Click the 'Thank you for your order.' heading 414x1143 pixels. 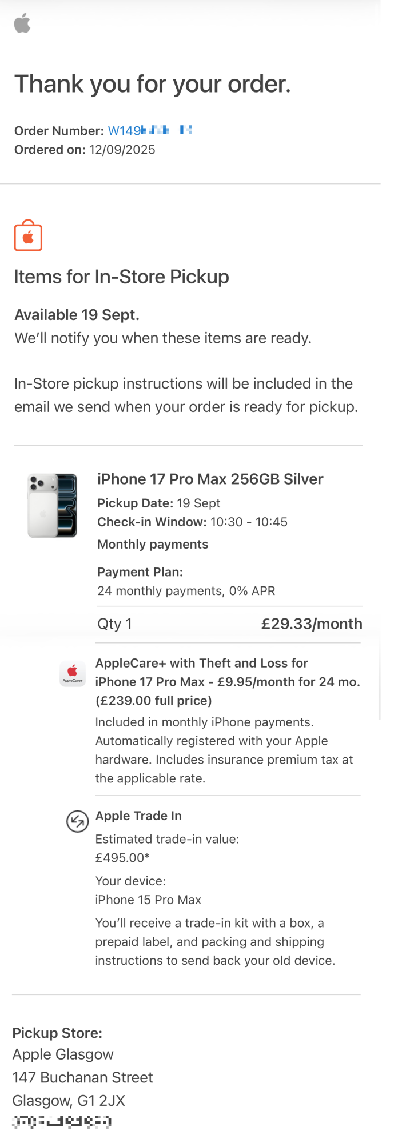(153, 84)
